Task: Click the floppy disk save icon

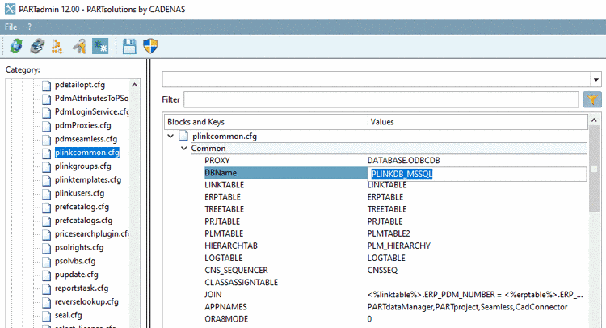Action: pyautogui.click(x=129, y=46)
